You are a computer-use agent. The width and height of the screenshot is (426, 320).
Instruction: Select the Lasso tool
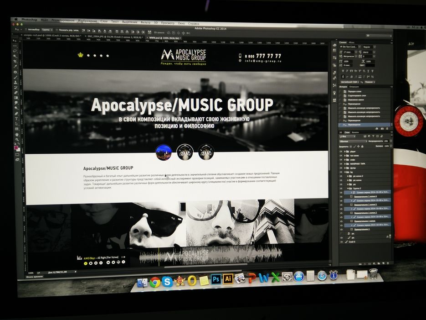15,51
